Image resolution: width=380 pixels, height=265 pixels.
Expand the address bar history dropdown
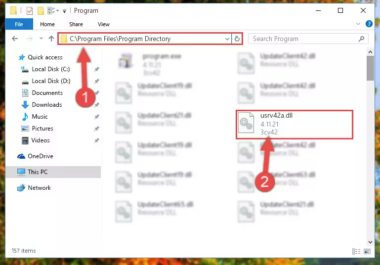(x=227, y=39)
